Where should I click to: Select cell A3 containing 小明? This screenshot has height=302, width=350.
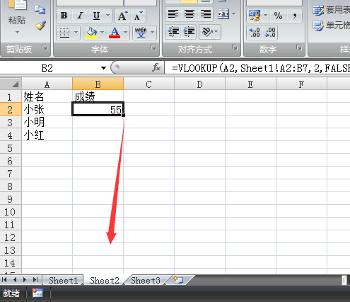pos(47,122)
